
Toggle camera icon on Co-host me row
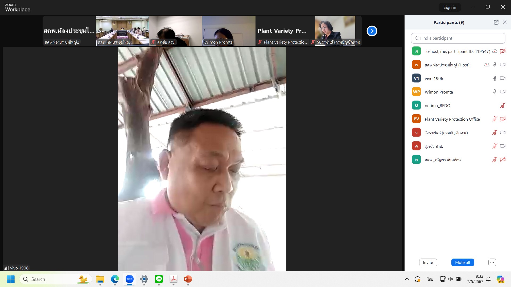coord(503,51)
